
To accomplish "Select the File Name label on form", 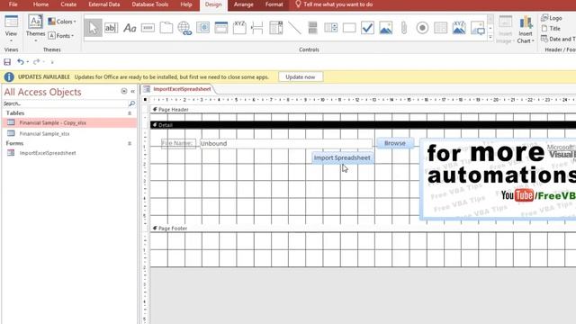I will tap(178, 143).
